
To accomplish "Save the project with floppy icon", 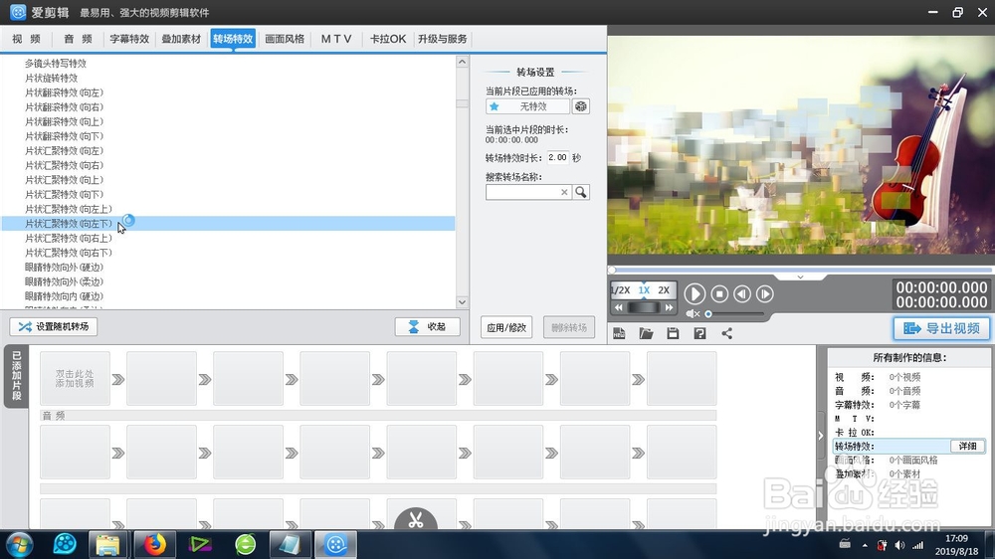I will 673,334.
